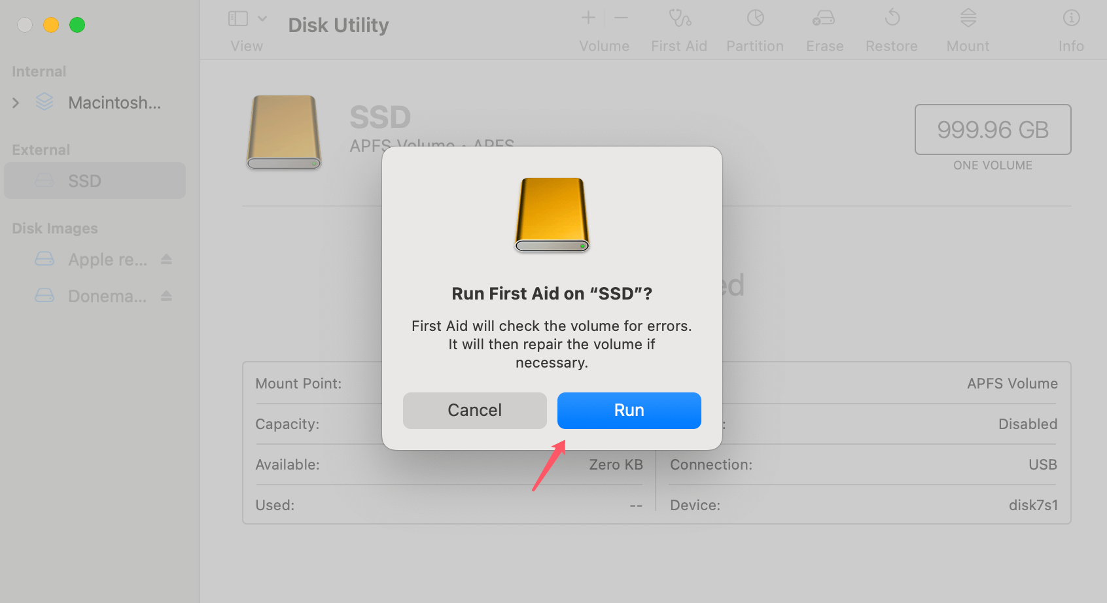This screenshot has width=1107, height=603.
Task: Open the View options dropdown chevron
Action: [x=262, y=18]
